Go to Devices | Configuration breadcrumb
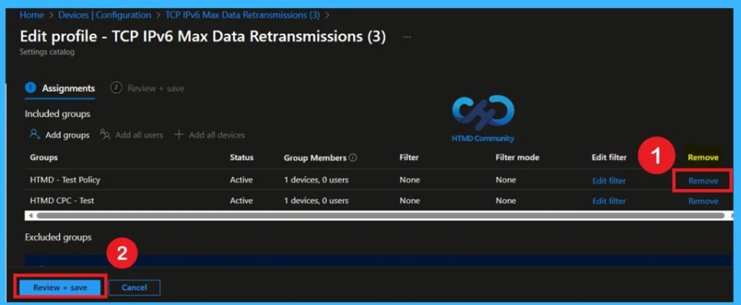Screen dimensions: 741x305 pos(105,14)
